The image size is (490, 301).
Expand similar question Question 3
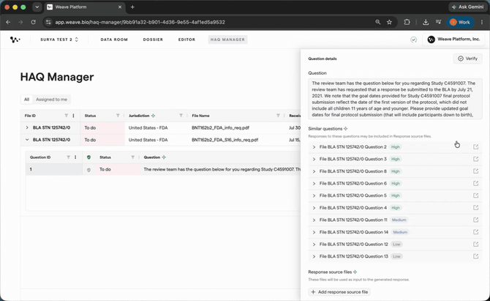tap(314, 159)
